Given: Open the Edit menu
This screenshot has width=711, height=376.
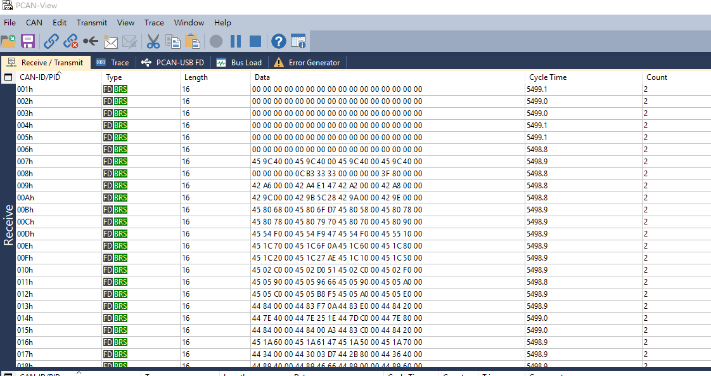Looking at the screenshot, I should pos(60,22).
